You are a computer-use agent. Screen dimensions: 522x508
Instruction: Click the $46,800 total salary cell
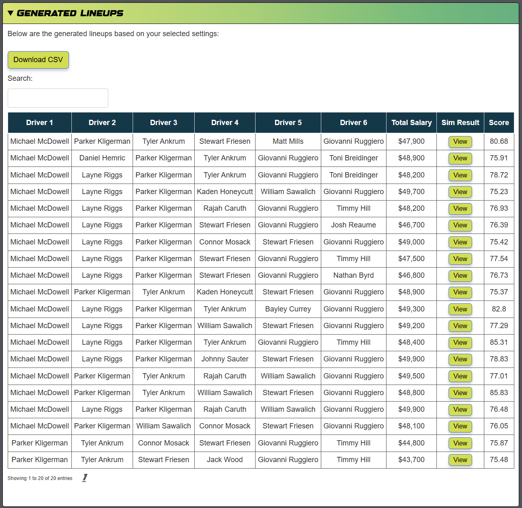(411, 275)
